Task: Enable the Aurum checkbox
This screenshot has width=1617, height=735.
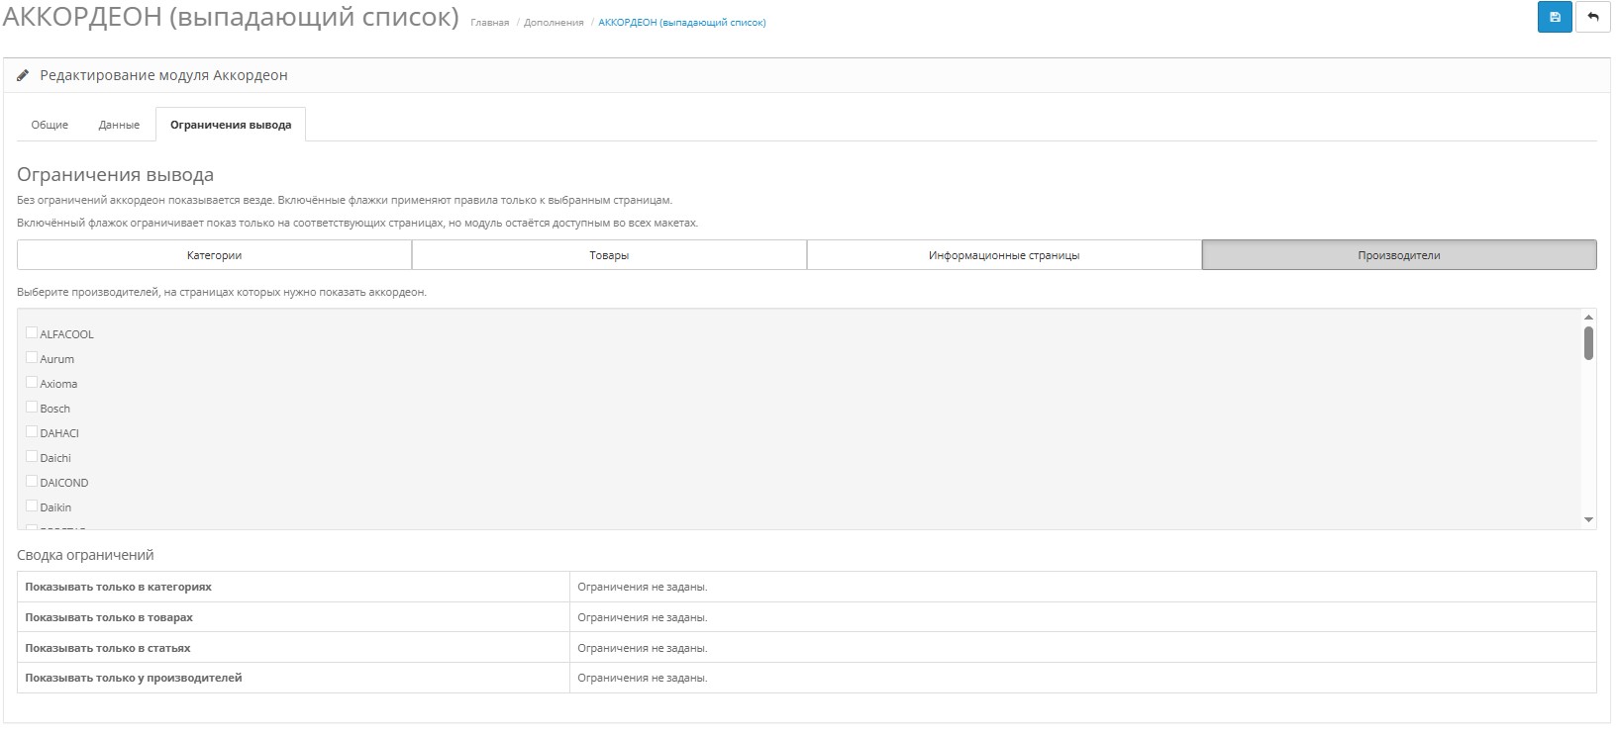Action: pos(32,358)
